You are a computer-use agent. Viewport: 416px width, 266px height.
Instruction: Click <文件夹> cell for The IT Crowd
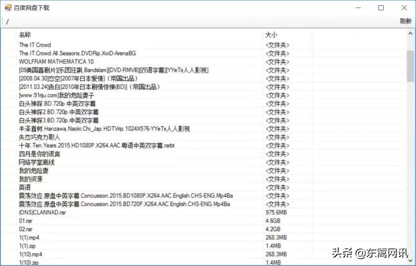click(277, 45)
